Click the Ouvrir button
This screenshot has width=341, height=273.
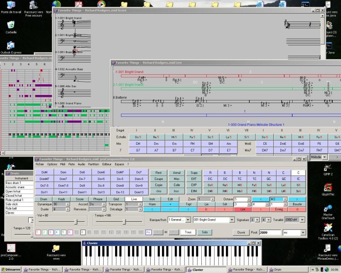point(241,232)
